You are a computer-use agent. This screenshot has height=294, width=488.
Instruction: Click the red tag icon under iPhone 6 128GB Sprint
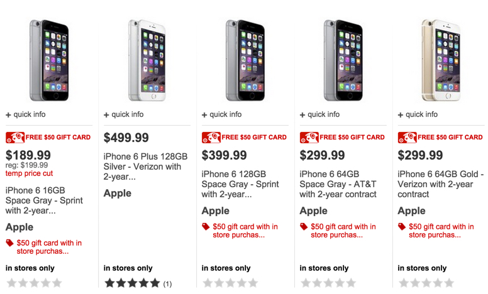coord(206,227)
